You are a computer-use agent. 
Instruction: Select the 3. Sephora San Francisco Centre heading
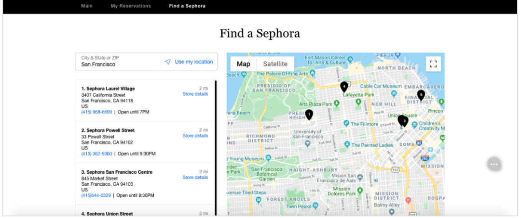point(117,172)
